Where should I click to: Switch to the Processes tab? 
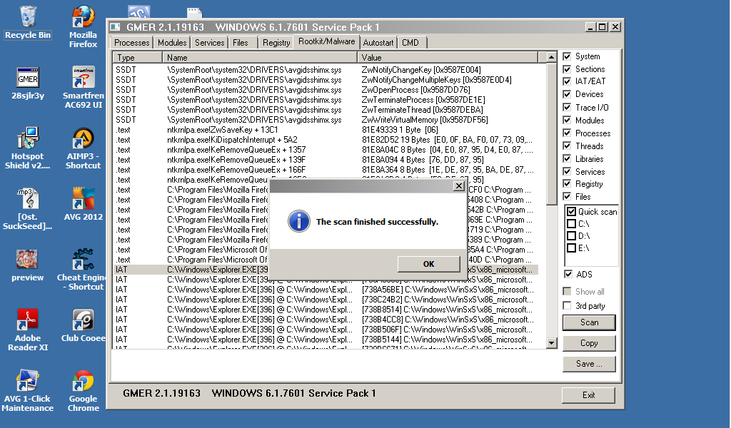click(131, 42)
